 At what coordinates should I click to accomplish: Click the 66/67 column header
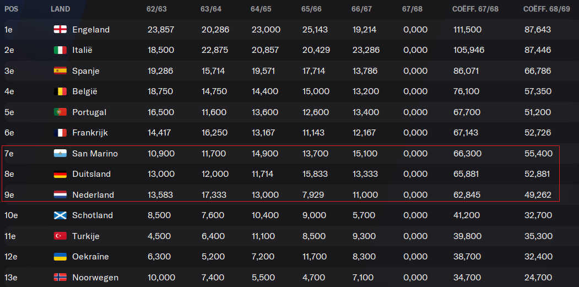[x=362, y=9]
